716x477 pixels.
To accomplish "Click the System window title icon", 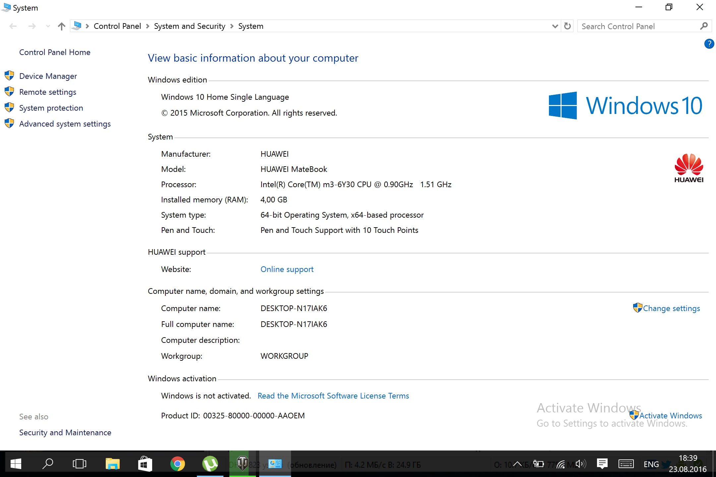I will [6, 7].
